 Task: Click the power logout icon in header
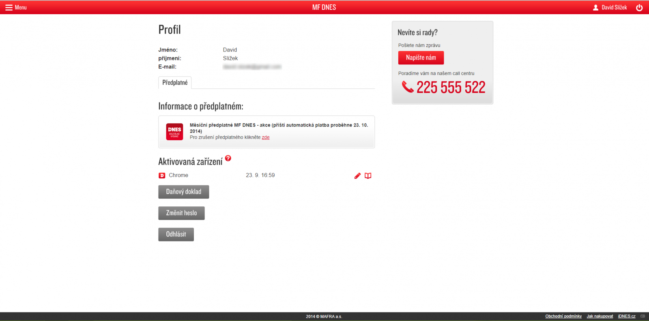coord(639,7)
